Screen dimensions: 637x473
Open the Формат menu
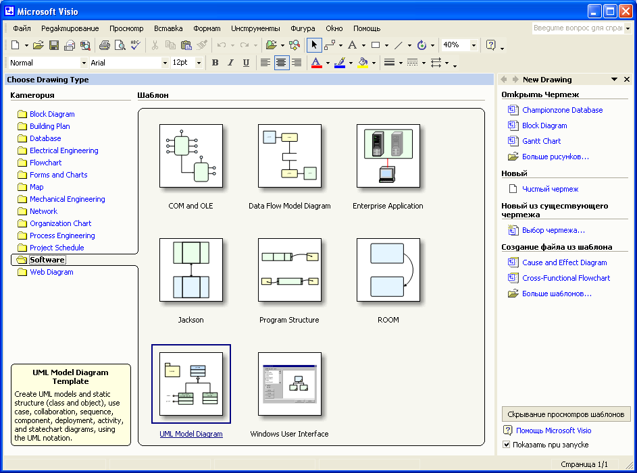tap(207, 28)
